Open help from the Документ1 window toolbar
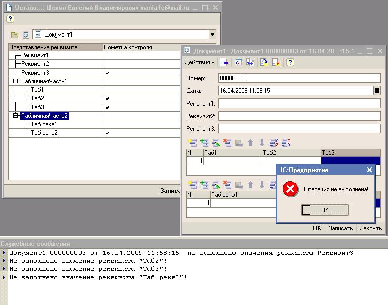The width and height of the screenshot is (388, 305). pos(290,63)
